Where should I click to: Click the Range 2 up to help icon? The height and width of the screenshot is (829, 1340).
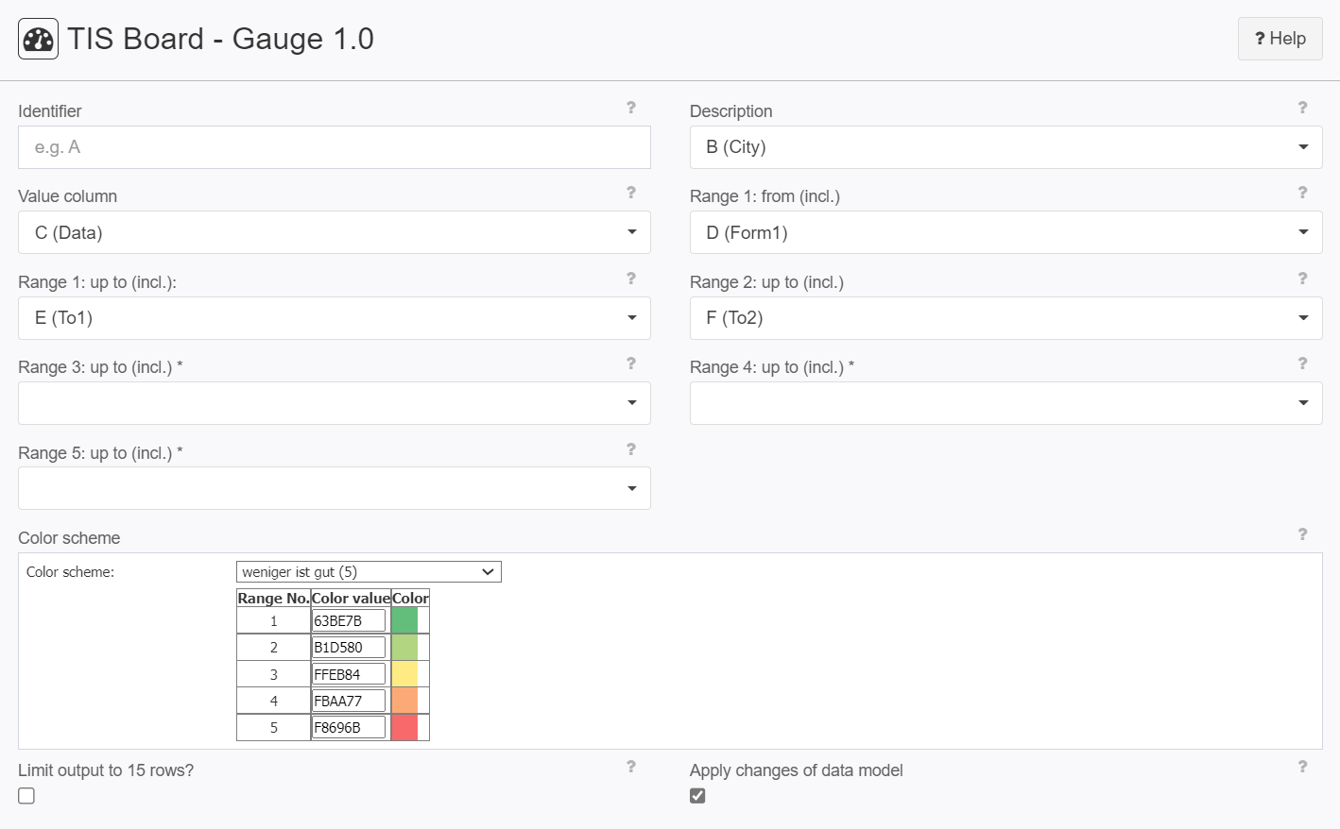click(x=1302, y=279)
